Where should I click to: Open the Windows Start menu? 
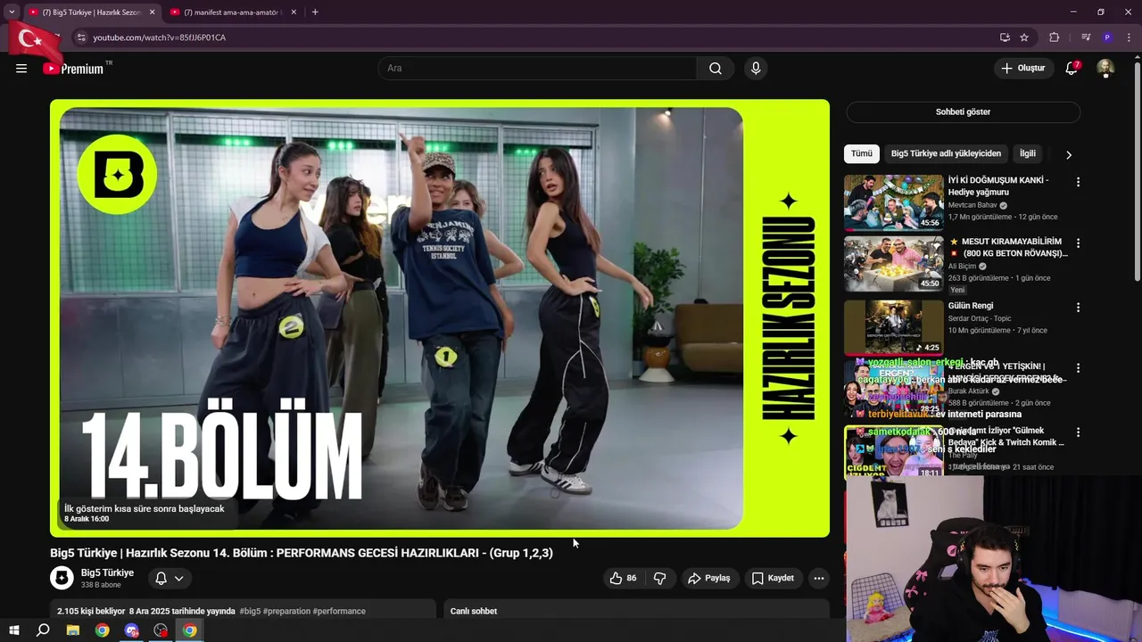click(13, 630)
